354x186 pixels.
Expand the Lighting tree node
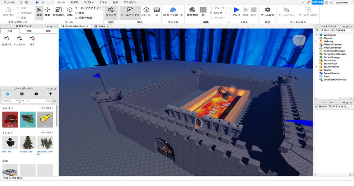click(x=316, y=41)
